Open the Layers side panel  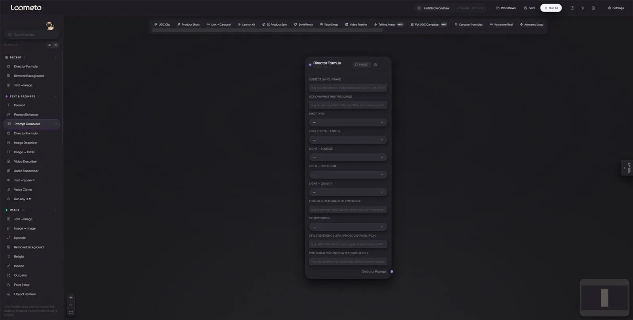pyautogui.click(x=627, y=168)
